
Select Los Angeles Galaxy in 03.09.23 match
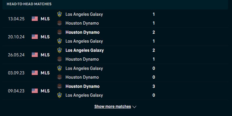coord(84,68)
